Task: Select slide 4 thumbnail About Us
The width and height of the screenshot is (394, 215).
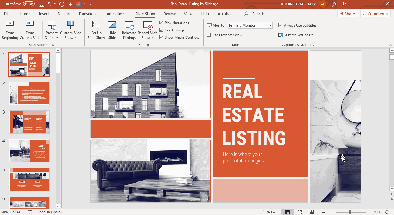Action: (x=29, y=151)
